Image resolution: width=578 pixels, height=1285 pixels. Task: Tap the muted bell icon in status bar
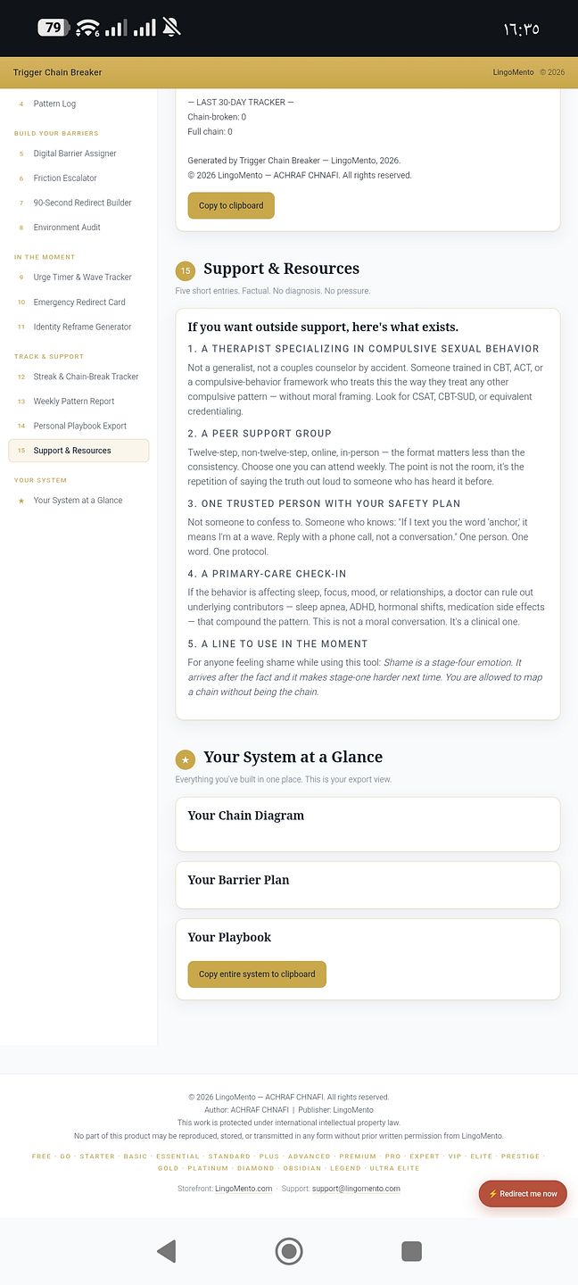point(172,28)
